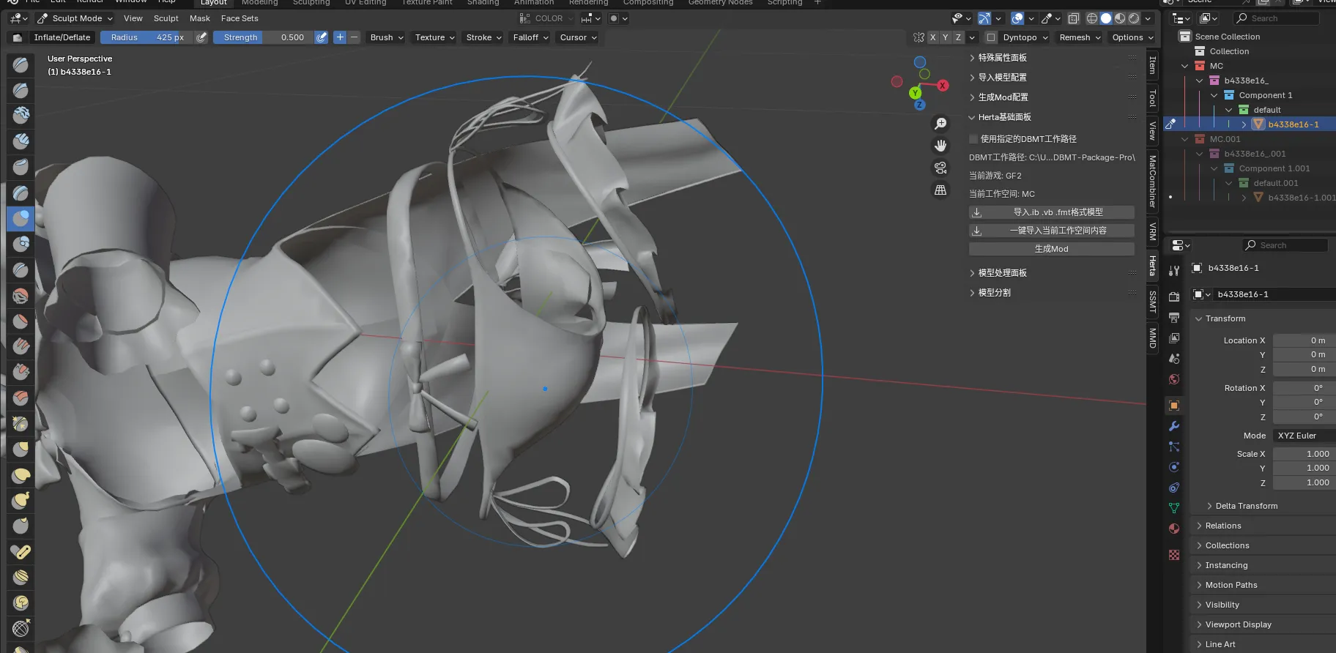Toggle X axis symmetry
The width and height of the screenshot is (1336, 653).
point(932,37)
